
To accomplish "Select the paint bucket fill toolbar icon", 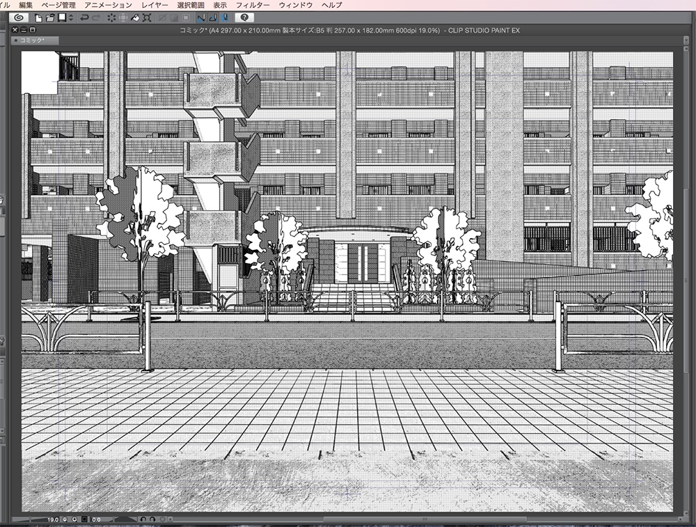I will (x=134, y=18).
